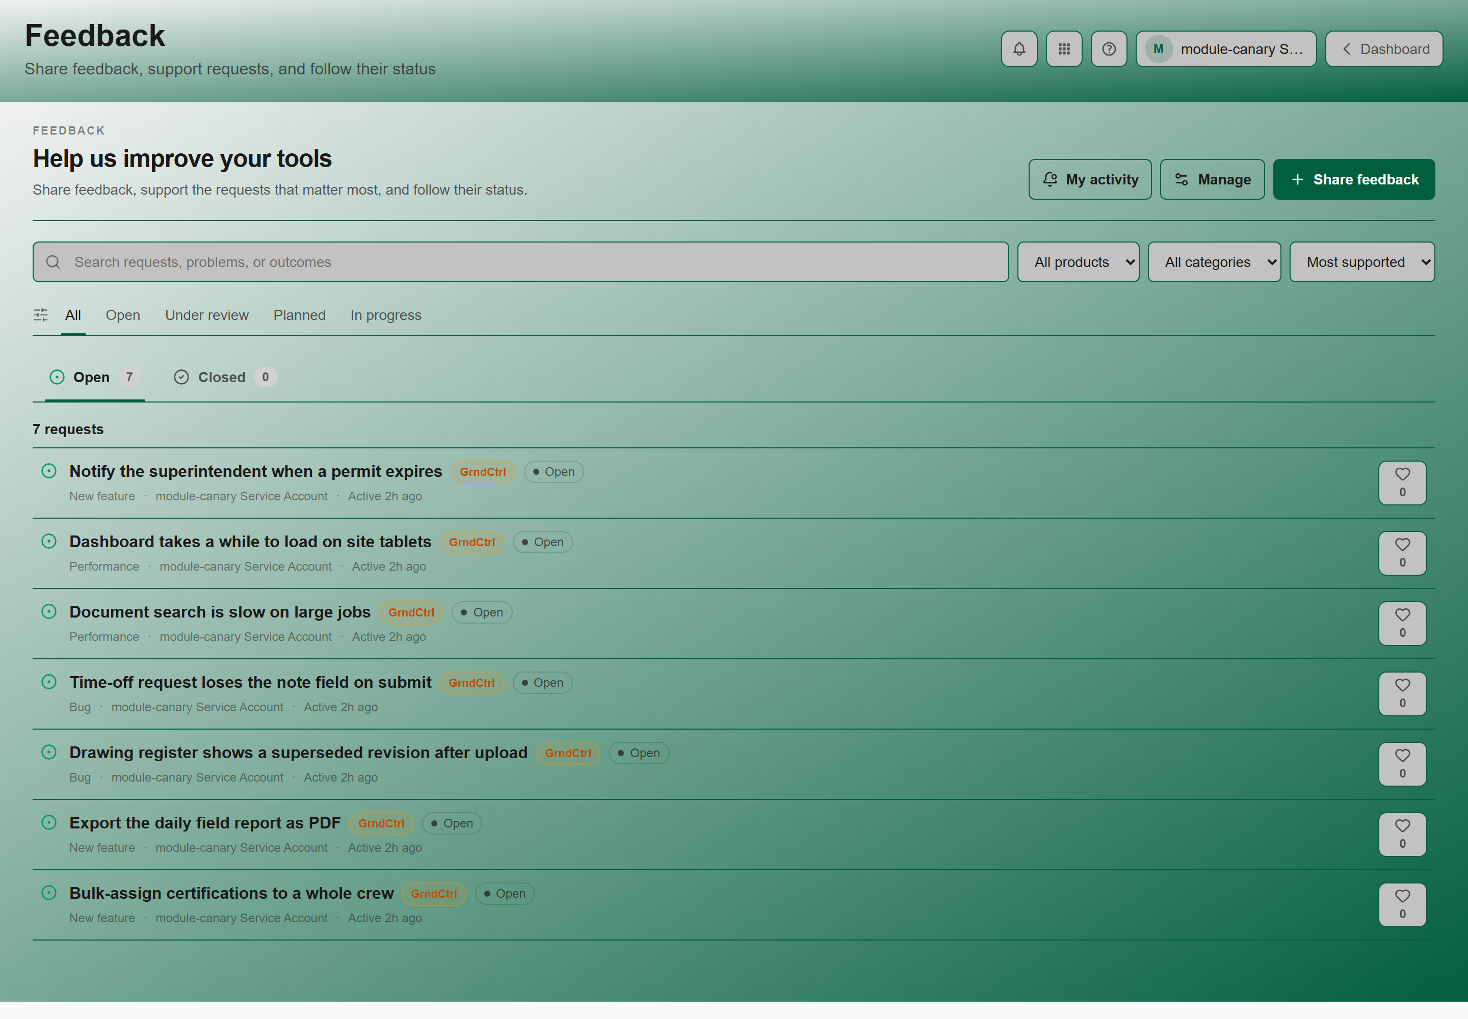The width and height of the screenshot is (1468, 1019).
Task: Click GrndCtrl tag on Document search row
Action: point(411,612)
